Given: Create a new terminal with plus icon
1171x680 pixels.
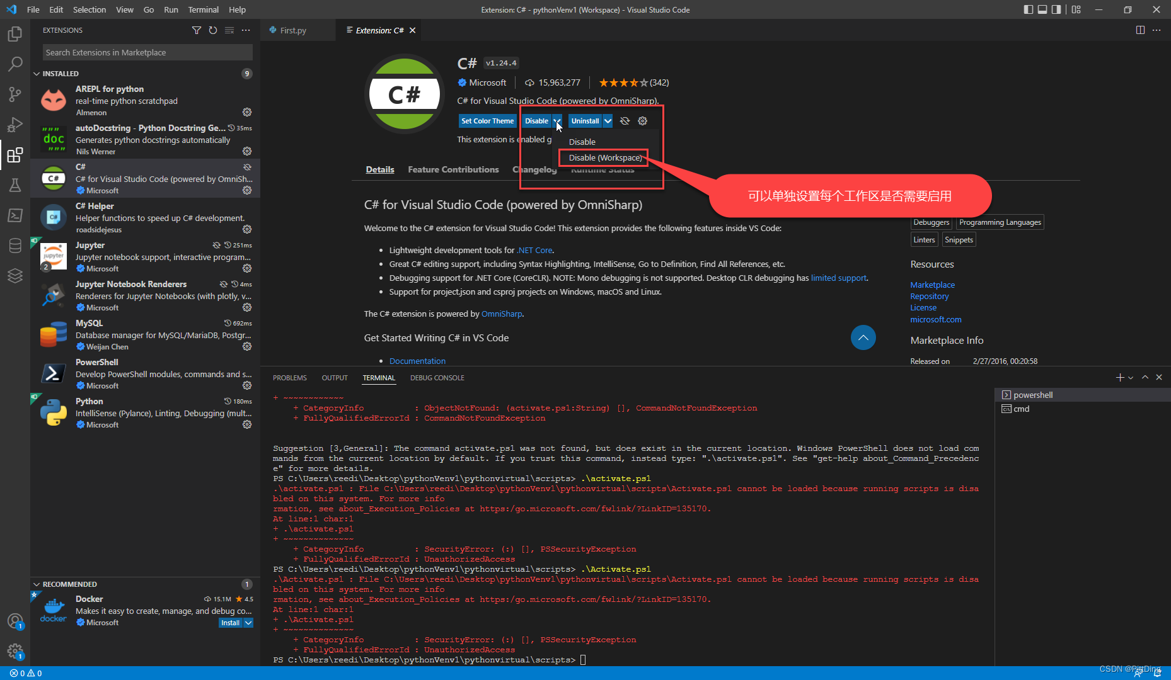Looking at the screenshot, I should pyautogui.click(x=1120, y=377).
